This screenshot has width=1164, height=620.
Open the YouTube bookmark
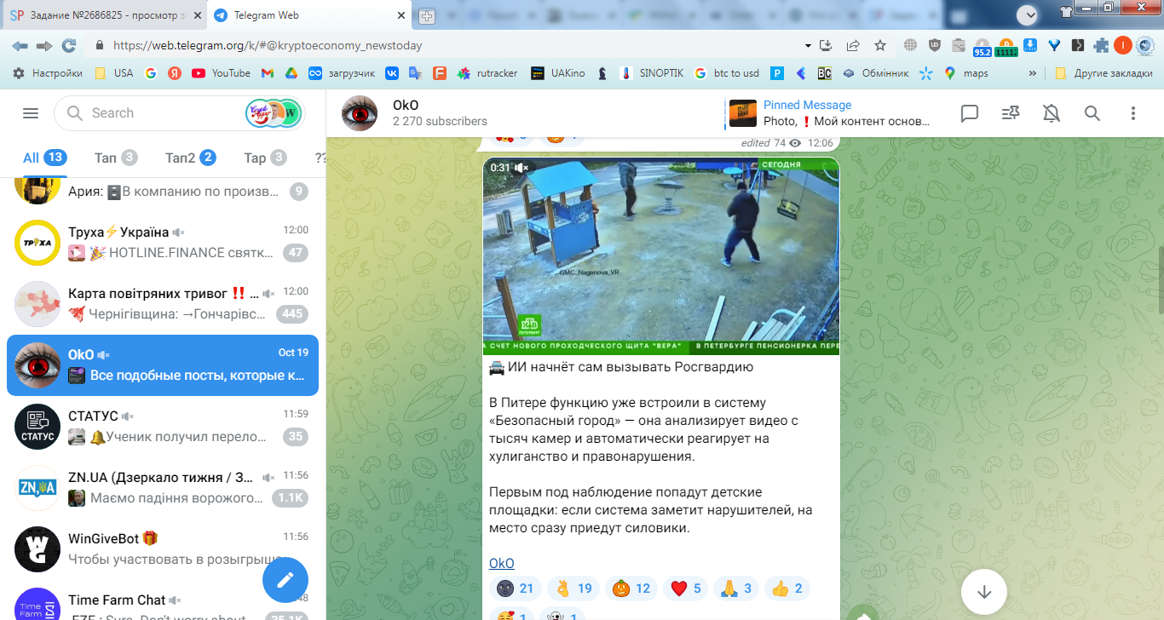click(222, 73)
